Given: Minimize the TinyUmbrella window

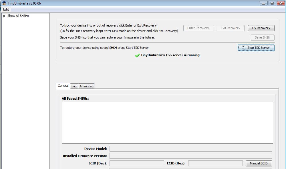Looking at the screenshot, I should coord(264,3).
